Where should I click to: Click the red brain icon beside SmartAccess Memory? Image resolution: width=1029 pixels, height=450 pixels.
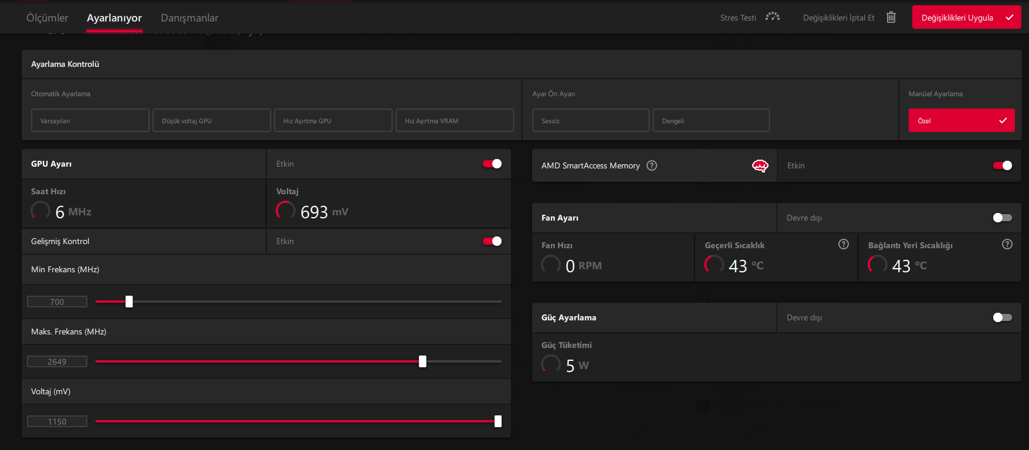[x=760, y=166]
